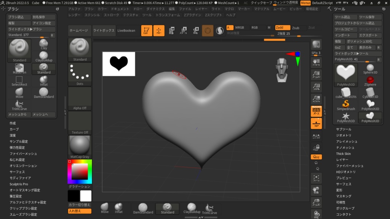Open the マテリアル (Material) menu
This screenshot has width=390, height=219.
tap(261, 9)
